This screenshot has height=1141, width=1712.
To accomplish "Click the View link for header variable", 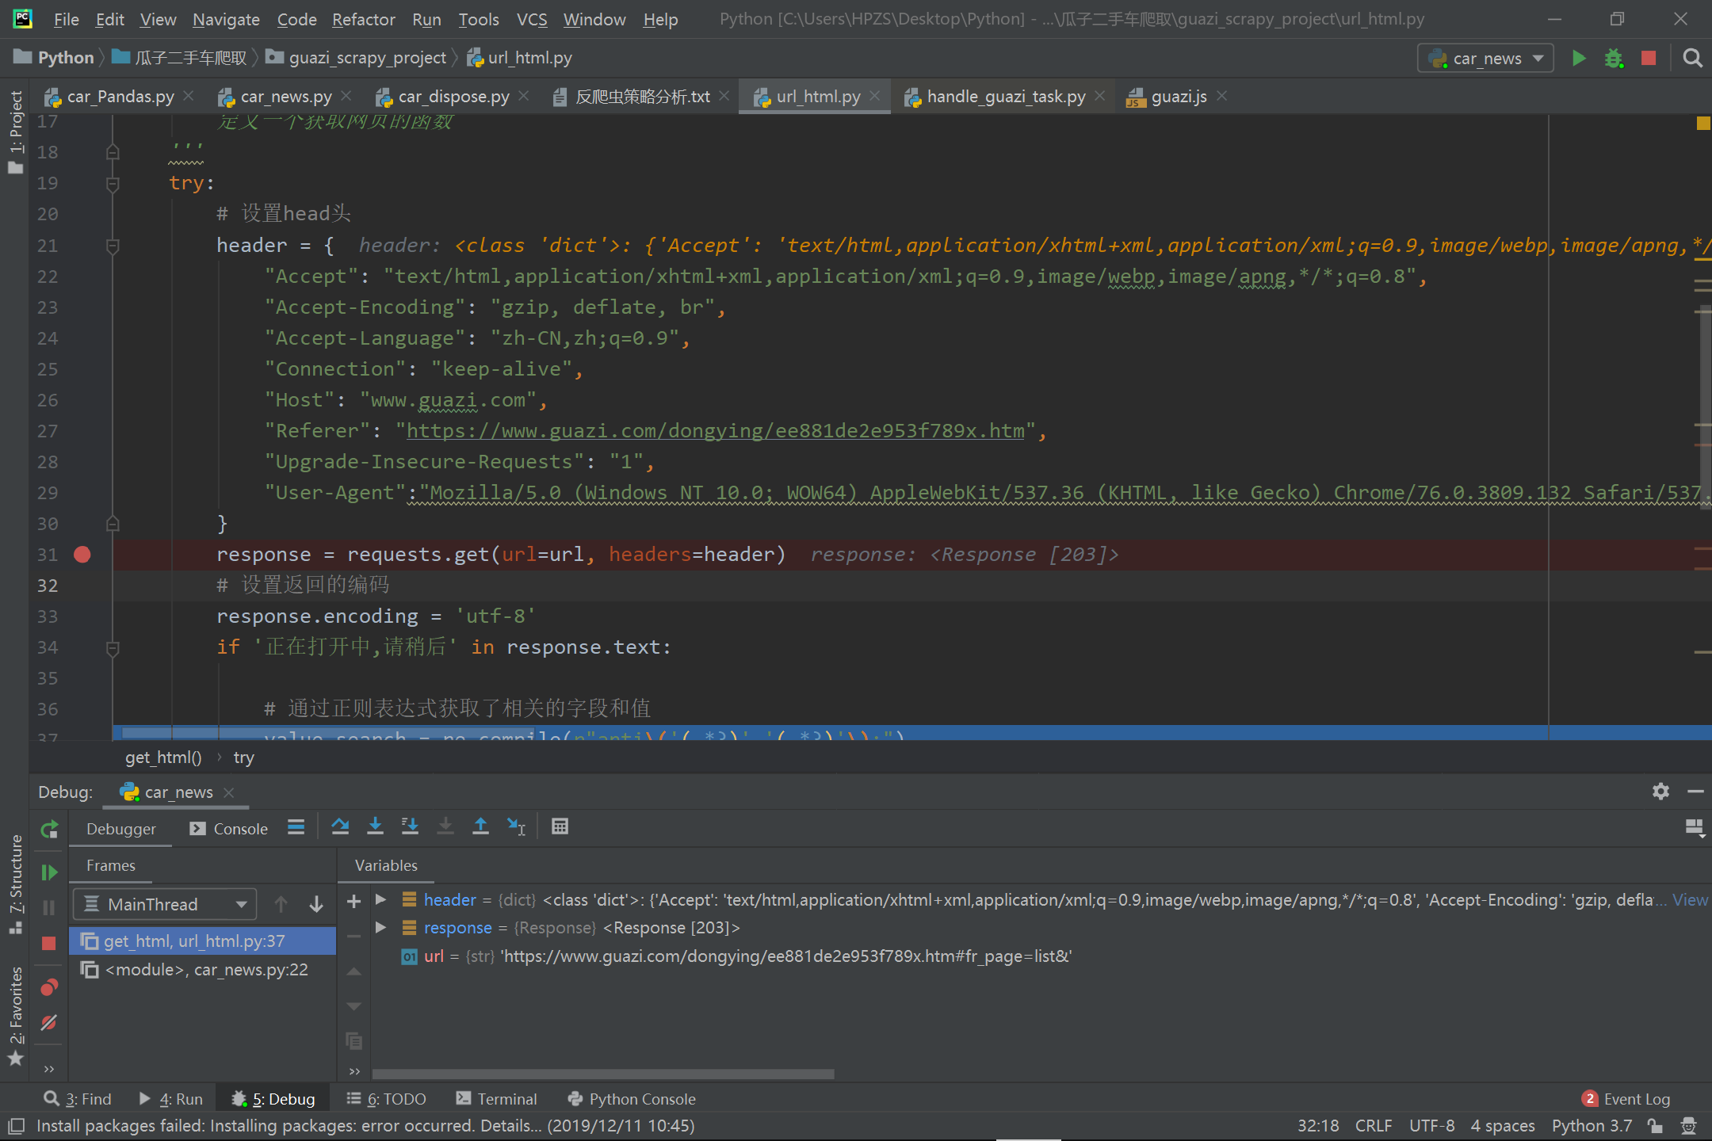I will point(1690,900).
